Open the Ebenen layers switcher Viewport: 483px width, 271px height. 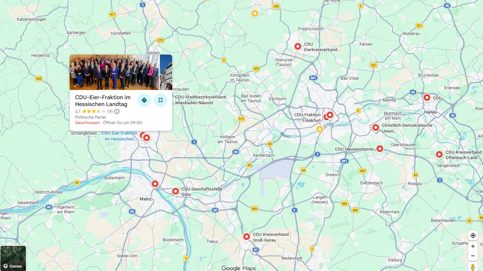coord(13,257)
